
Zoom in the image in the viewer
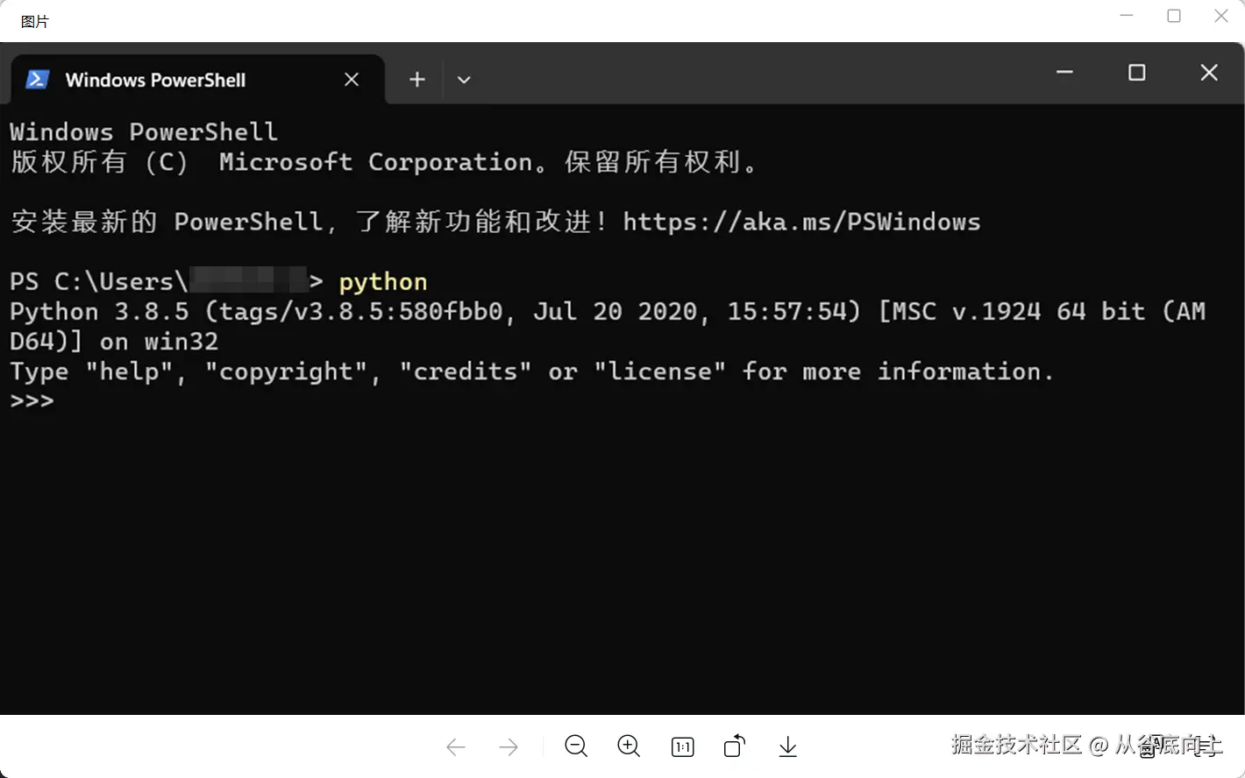coord(629,746)
